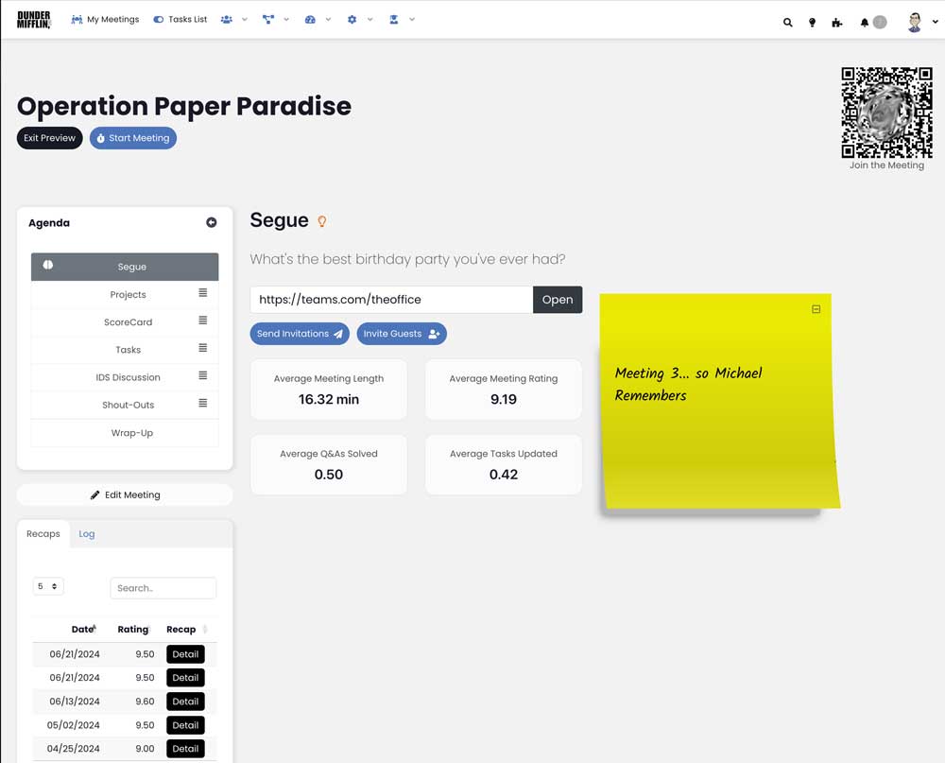Select the Recaps tab
945x763 pixels.
pos(43,533)
